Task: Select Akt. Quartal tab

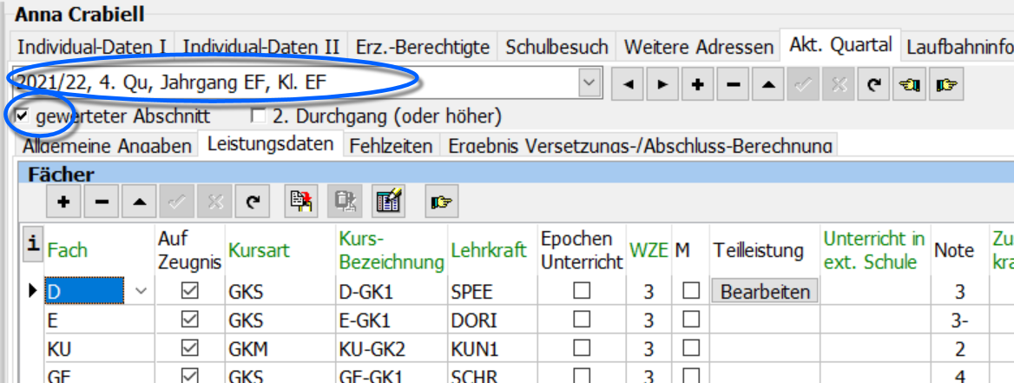Action: (x=840, y=44)
